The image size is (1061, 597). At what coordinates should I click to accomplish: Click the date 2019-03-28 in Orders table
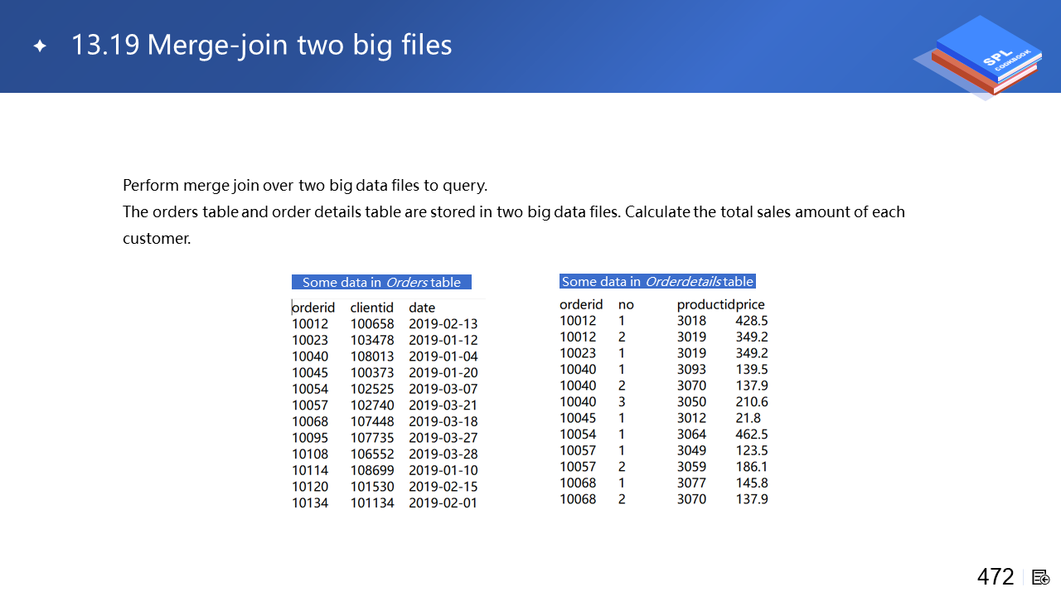point(443,454)
